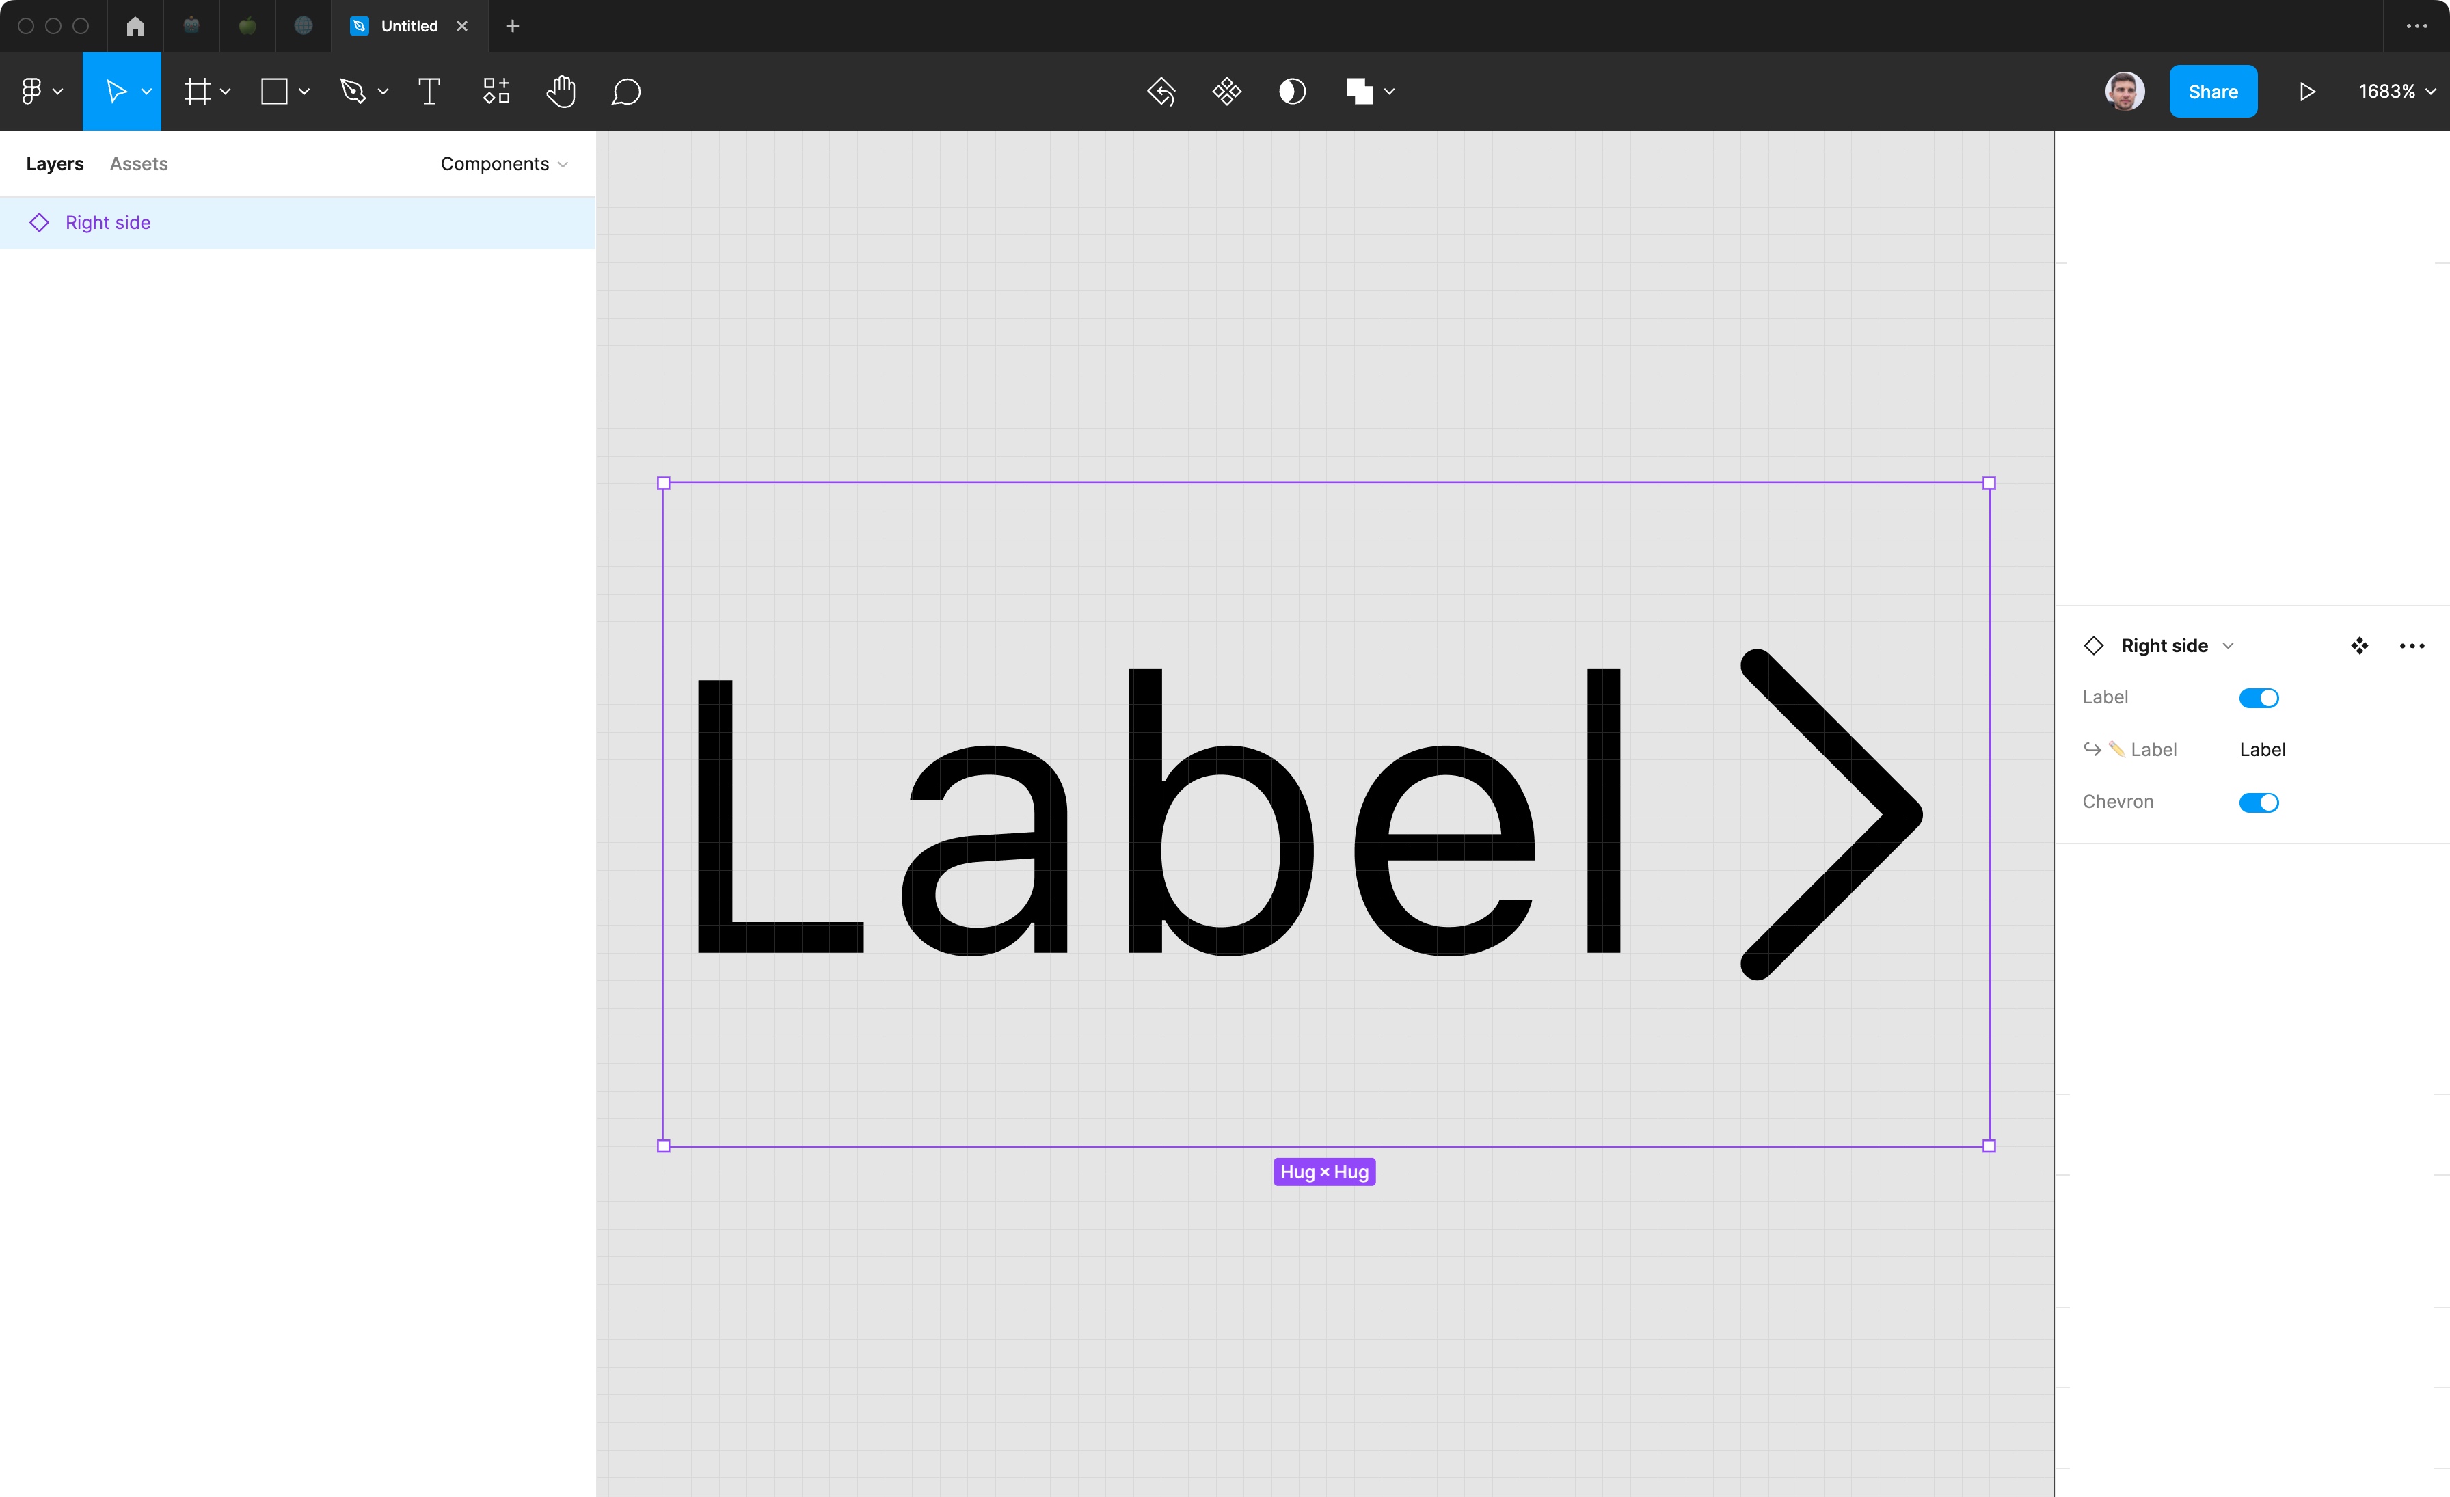Click the Present play button

pos(2307,92)
